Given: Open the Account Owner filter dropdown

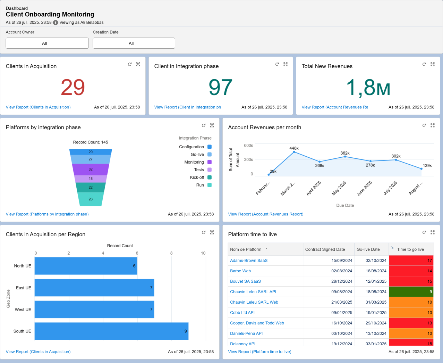Looking at the screenshot, I should (x=47, y=43).
